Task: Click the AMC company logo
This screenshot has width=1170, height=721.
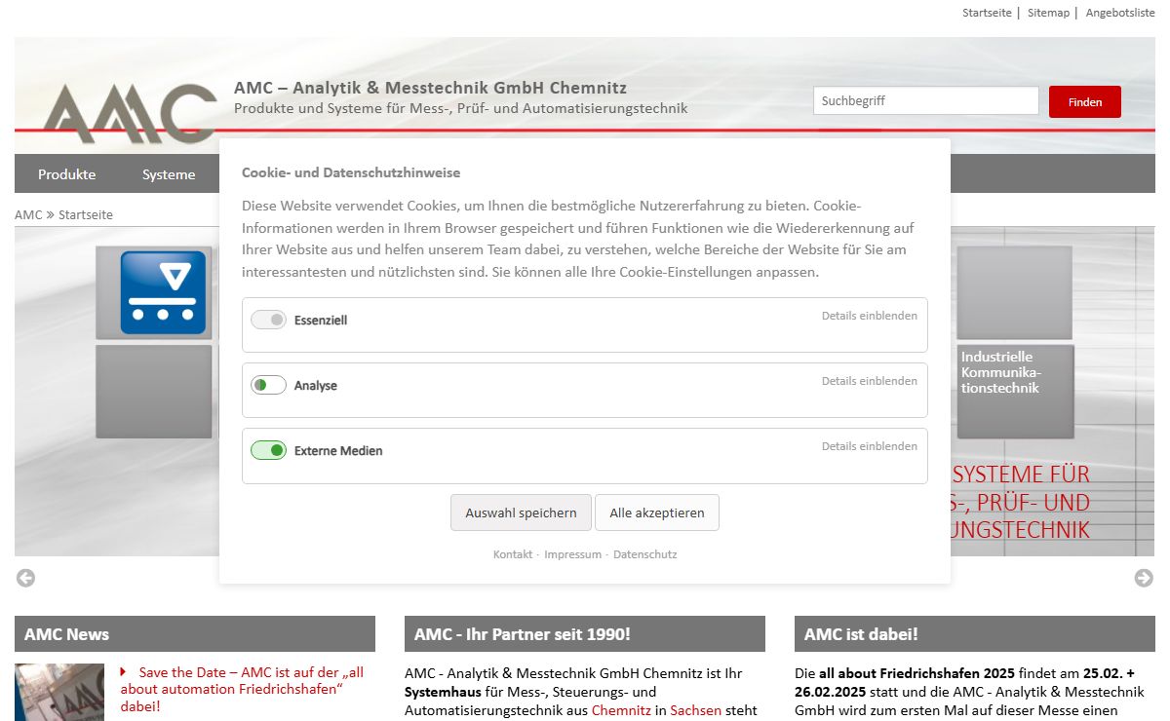Action: click(x=130, y=113)
